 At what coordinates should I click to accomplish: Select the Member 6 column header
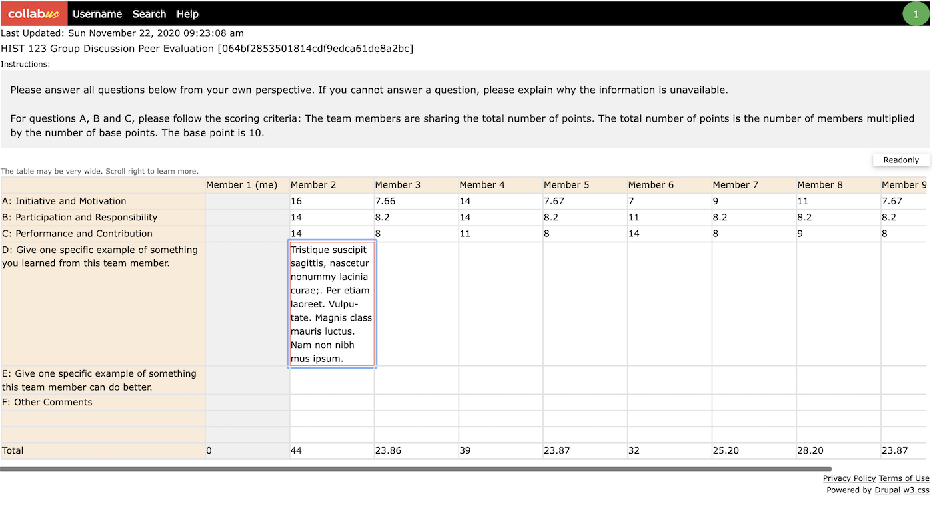point(670,185)
